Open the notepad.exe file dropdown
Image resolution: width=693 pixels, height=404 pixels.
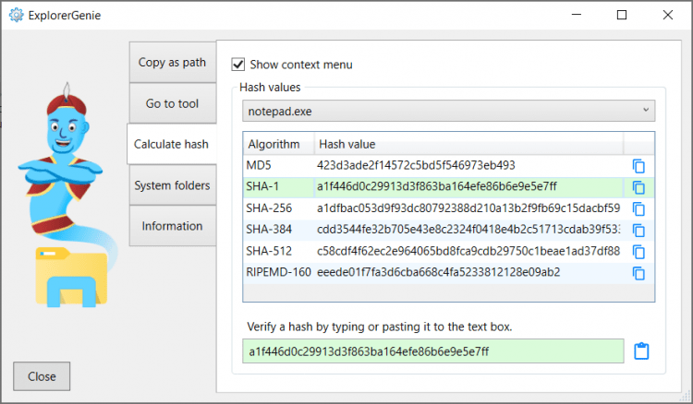(449, 111)
